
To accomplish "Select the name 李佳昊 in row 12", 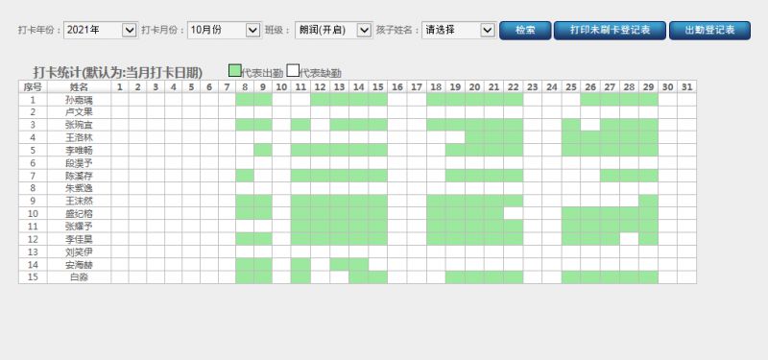I will 79,239.
